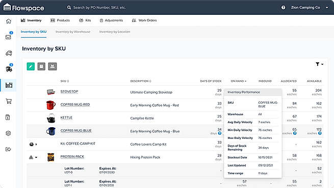Open the shopping cart sidebar icon

click(9, 101)
